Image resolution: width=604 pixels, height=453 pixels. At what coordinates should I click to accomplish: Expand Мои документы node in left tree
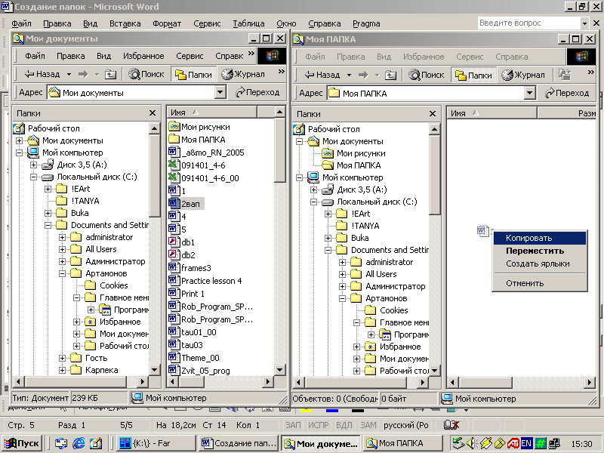[x=20, y=140]
